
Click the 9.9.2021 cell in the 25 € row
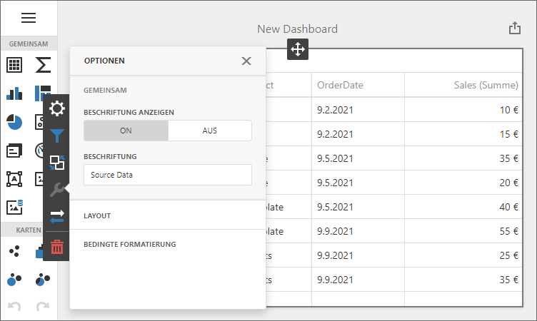(x=358, y=255)
